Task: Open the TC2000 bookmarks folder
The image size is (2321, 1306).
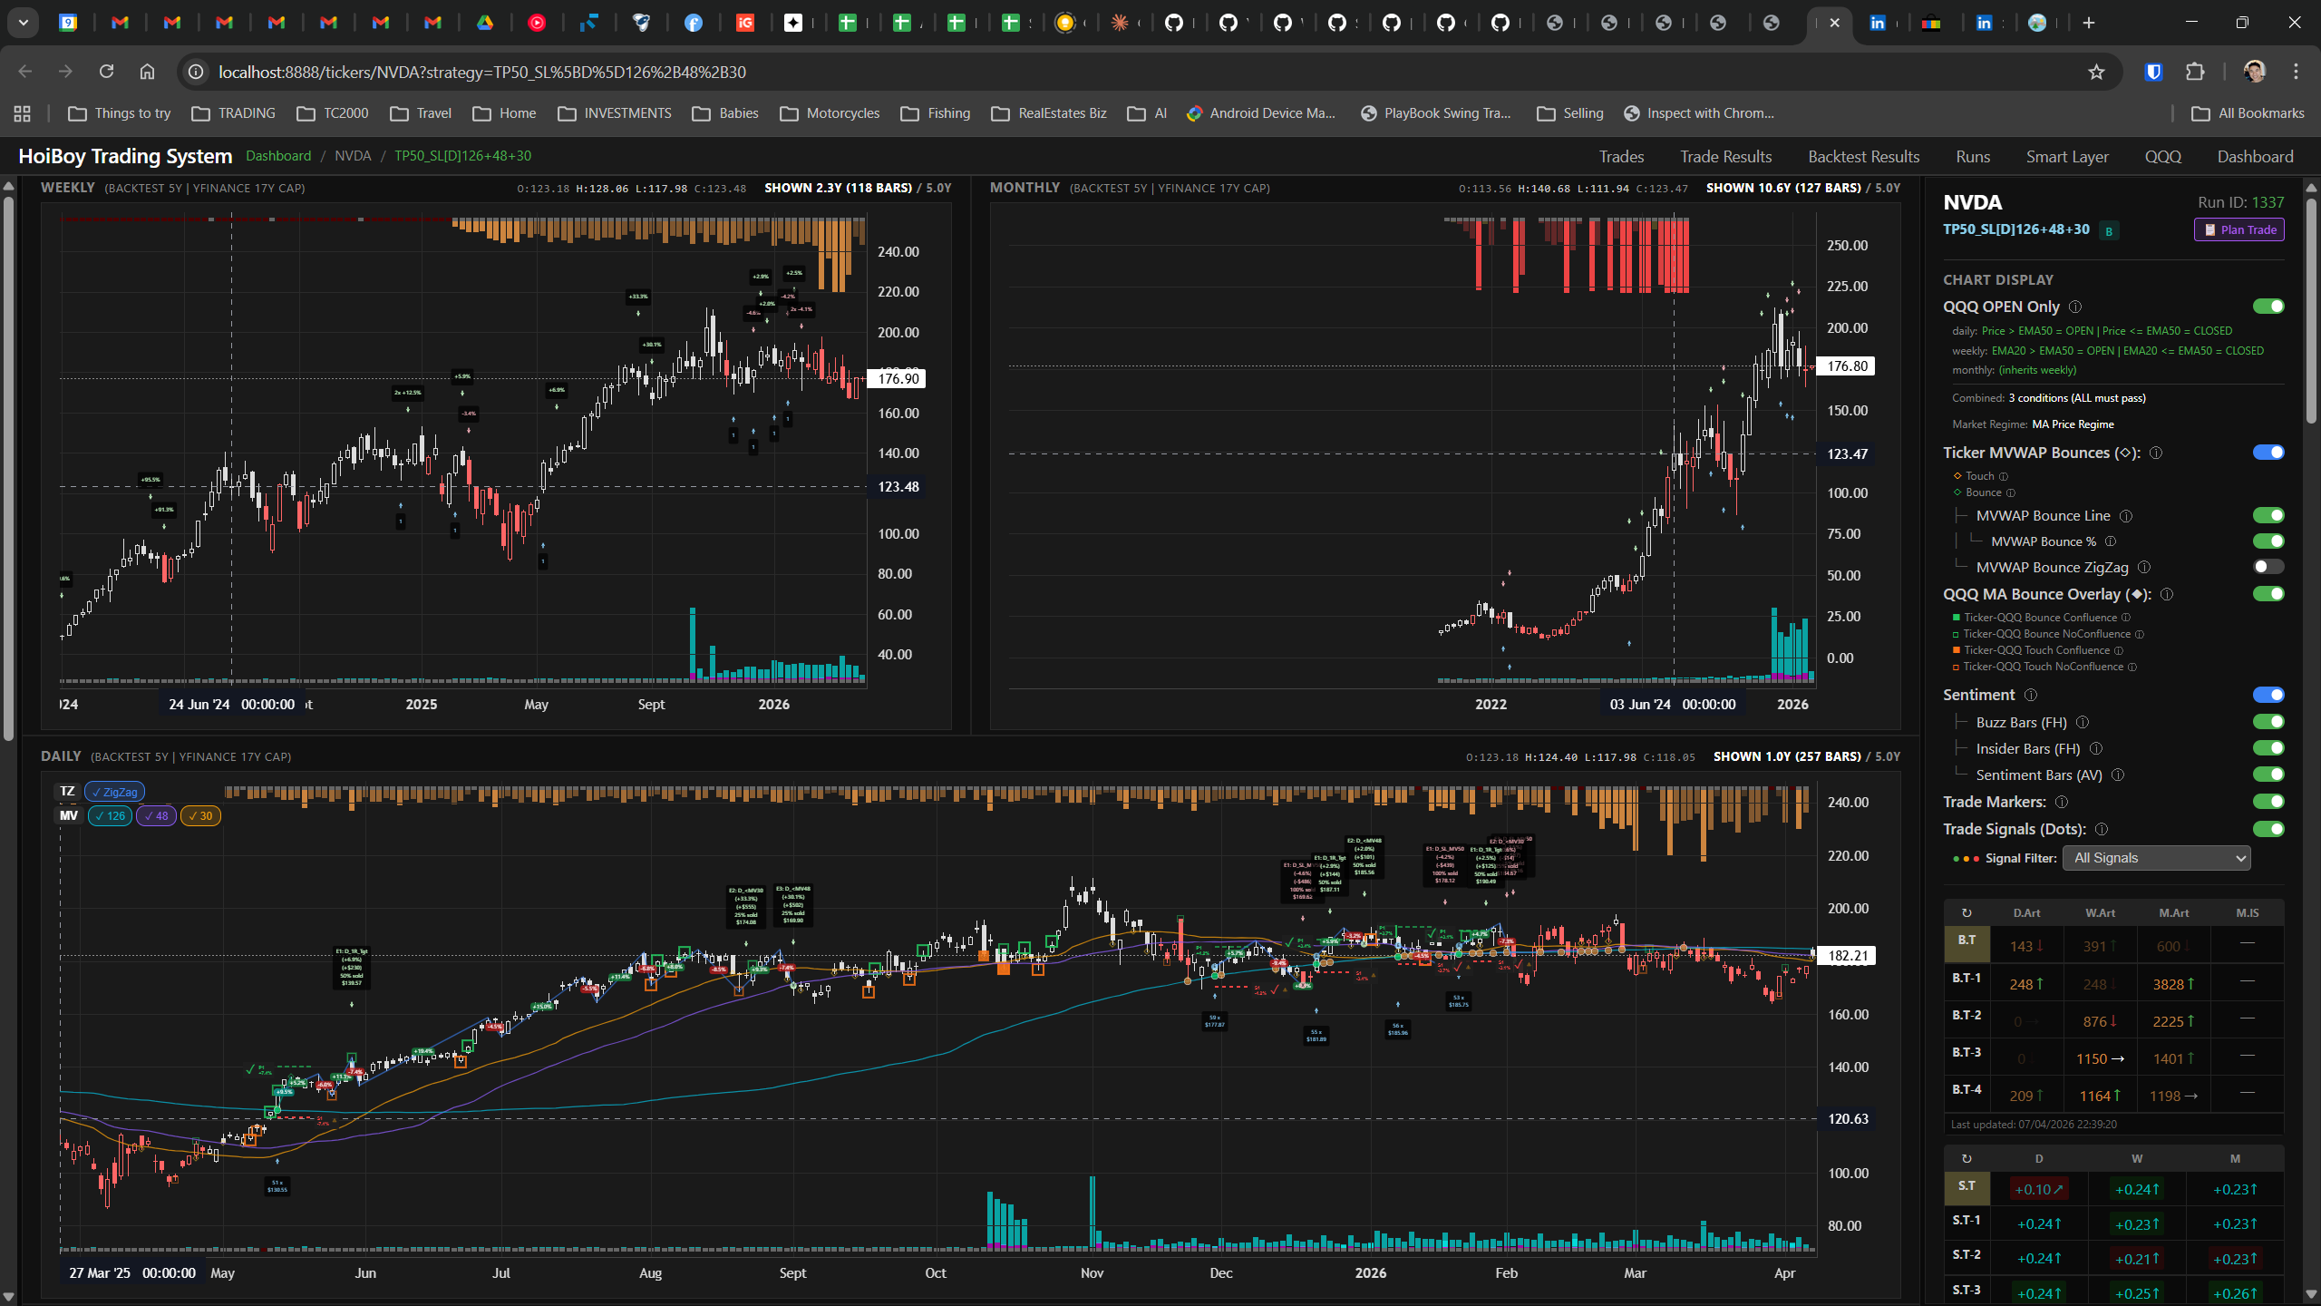Action: (333, 113)
